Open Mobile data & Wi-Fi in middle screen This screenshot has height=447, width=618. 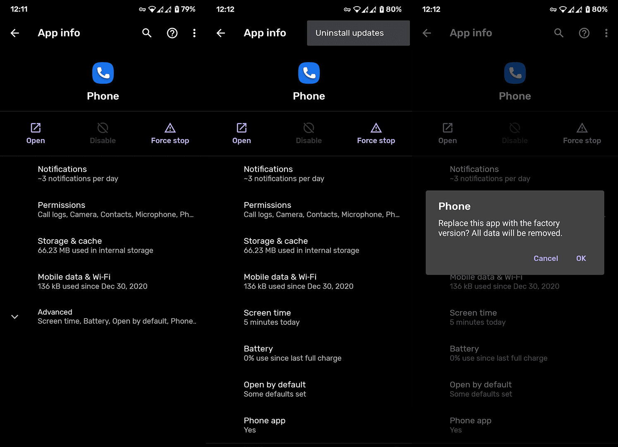[309, 281]
